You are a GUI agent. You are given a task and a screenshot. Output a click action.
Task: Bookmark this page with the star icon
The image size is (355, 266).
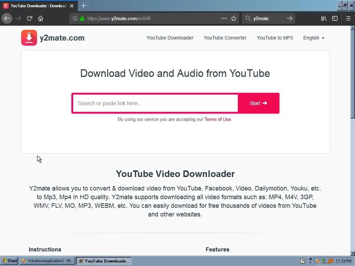pyautogui.click(x=234, y=18)
